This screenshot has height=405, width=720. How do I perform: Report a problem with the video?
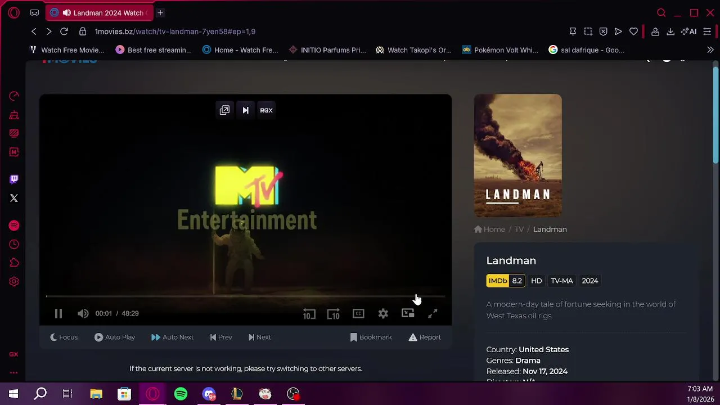[425, 337]
